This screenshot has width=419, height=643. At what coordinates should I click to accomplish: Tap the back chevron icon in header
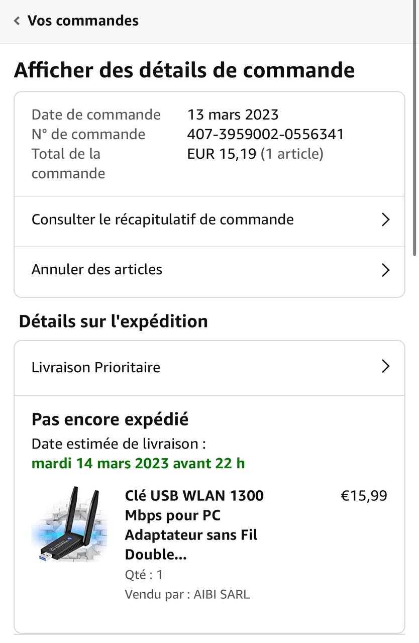(x=17, y=21)
